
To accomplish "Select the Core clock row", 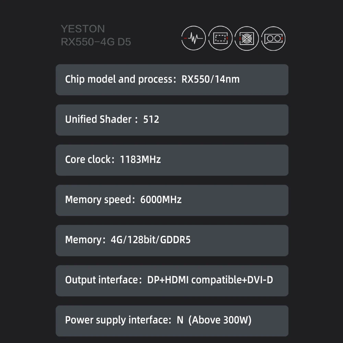I will (172, 160).
